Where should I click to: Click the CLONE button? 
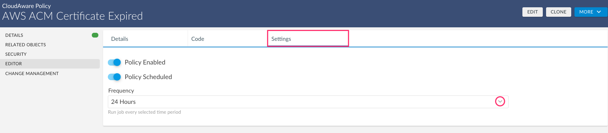pyautogui.click(x=558, y=12)
